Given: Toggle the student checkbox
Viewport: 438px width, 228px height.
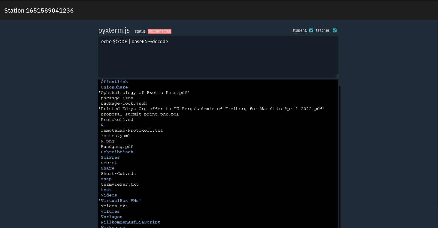Looking at the screenshot, I should click(311, 30).
